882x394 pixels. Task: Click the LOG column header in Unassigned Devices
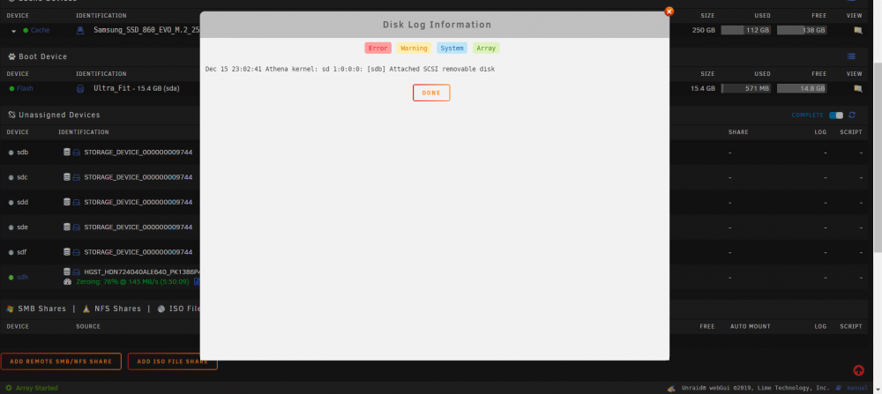click(820, 132)
